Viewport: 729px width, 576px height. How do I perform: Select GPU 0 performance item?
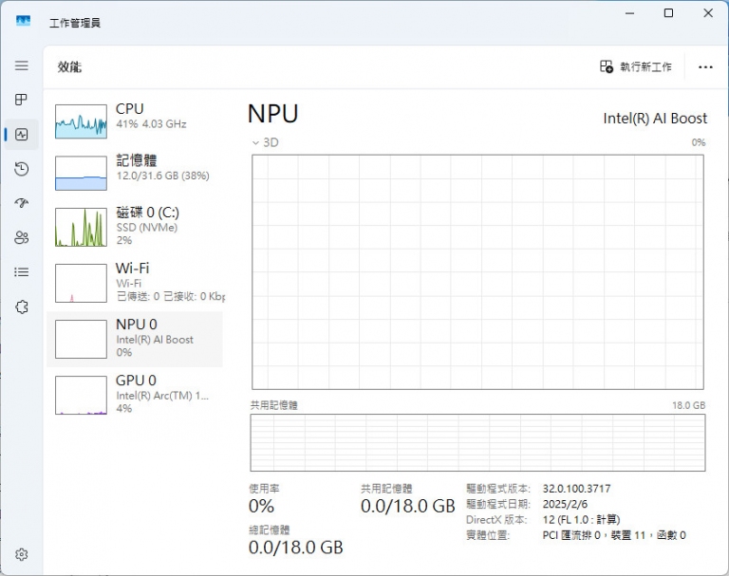click(135, 395)
